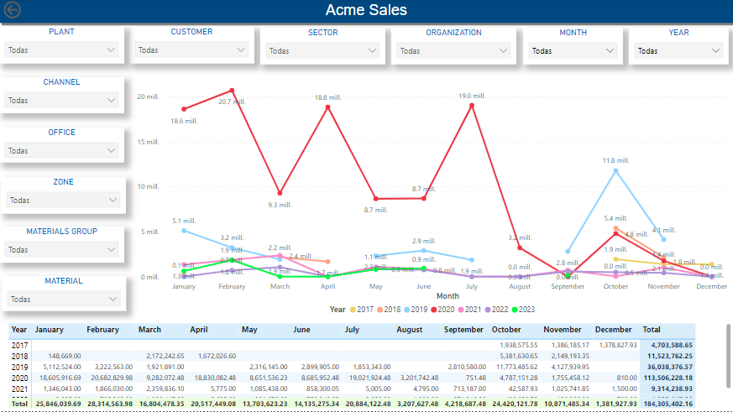Select 2023 legend color marker

[x=516, y=310]
